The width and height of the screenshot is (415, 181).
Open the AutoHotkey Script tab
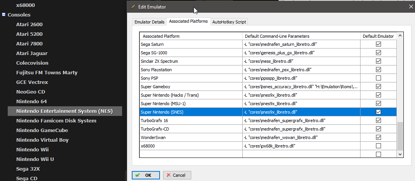[x=229, y=22]
